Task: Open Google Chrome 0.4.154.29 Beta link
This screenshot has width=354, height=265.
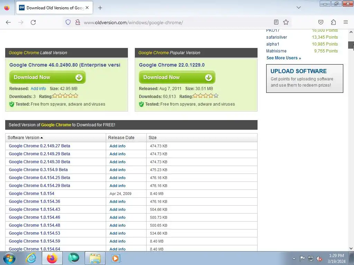Action: click(39, 185)
